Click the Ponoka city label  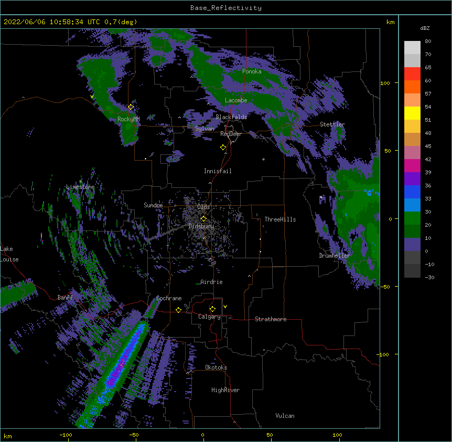[252, 71]
